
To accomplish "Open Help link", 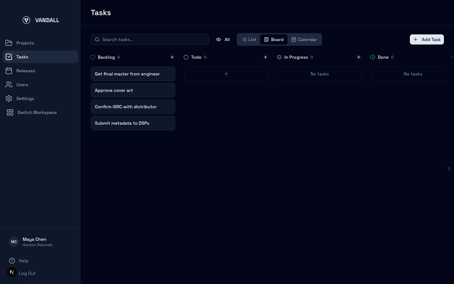I will (24, 261).
